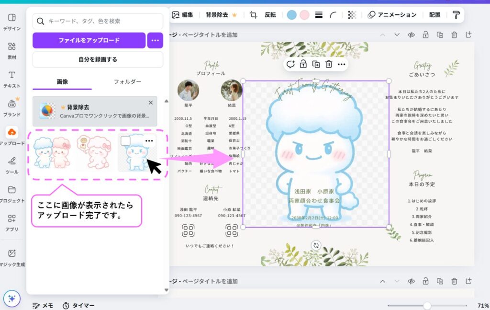Click the paint roller style copy icon
This screenshot has width=490, height=310.
(456, 15)
